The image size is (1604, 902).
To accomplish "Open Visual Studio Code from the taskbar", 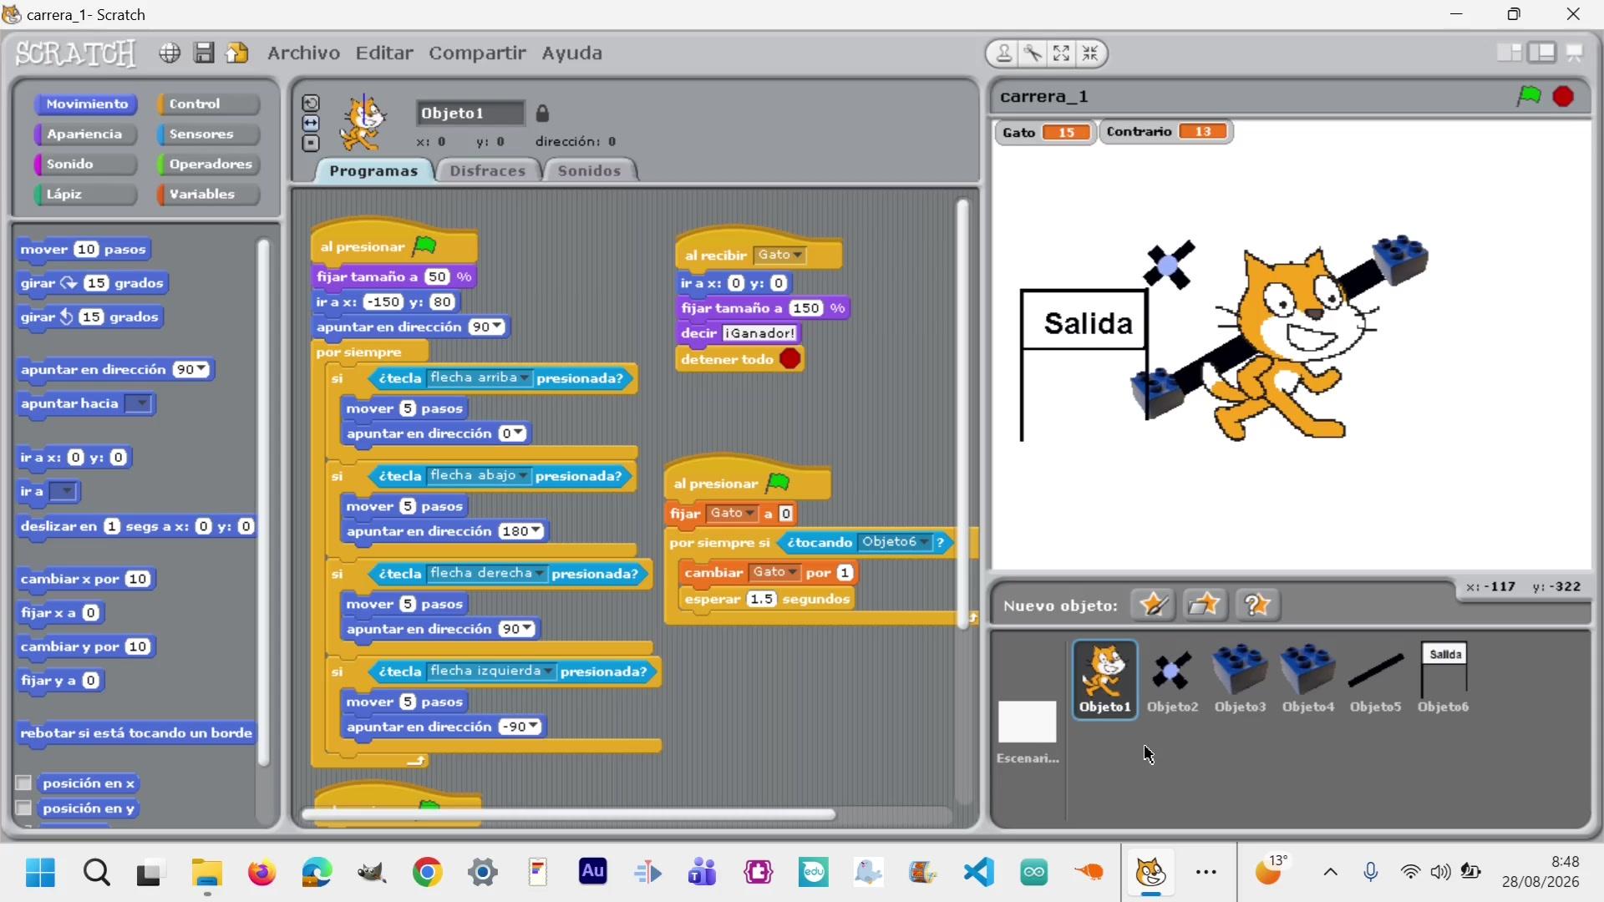I will click(x=979, y=873).
